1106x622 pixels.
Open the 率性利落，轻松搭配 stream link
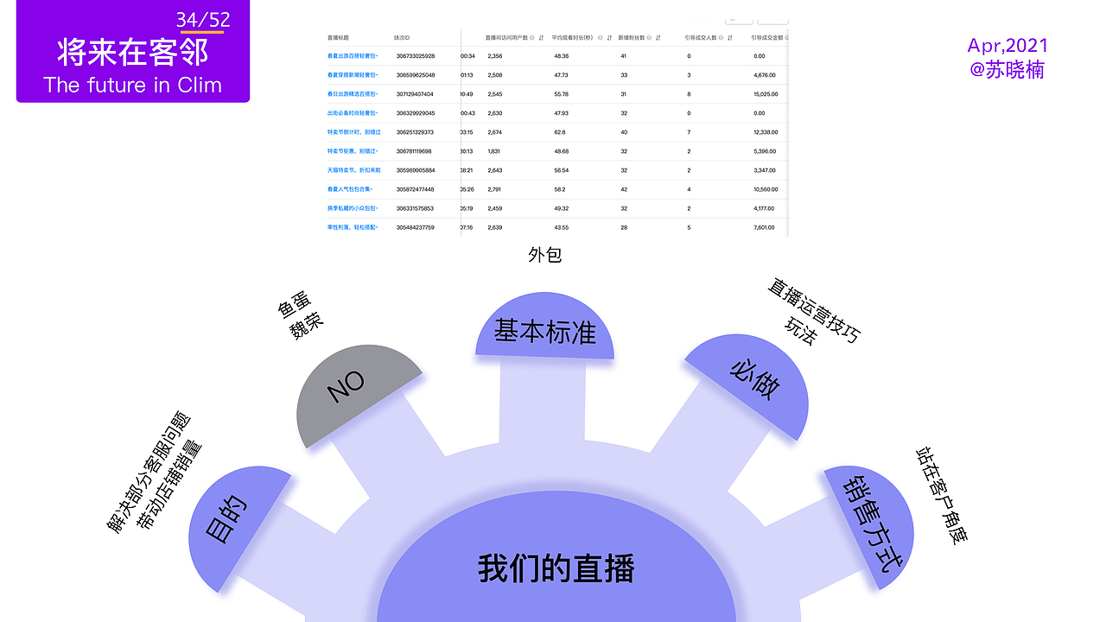click(x=351, y=226)
